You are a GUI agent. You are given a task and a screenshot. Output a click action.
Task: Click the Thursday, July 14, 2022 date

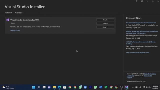133,28
